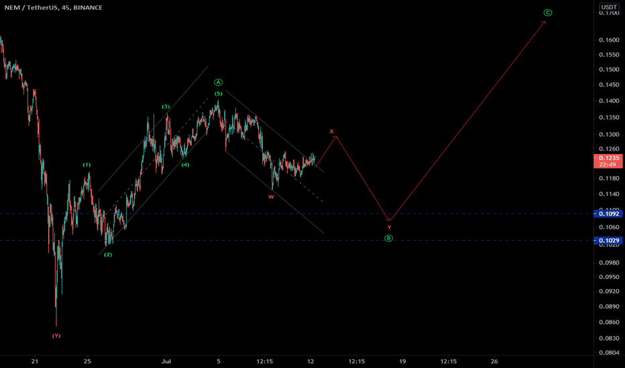Image resolution: width=625 pixels, height=368 pixels.
Task: Select the green (4) wave label
Action: point(185,165)
